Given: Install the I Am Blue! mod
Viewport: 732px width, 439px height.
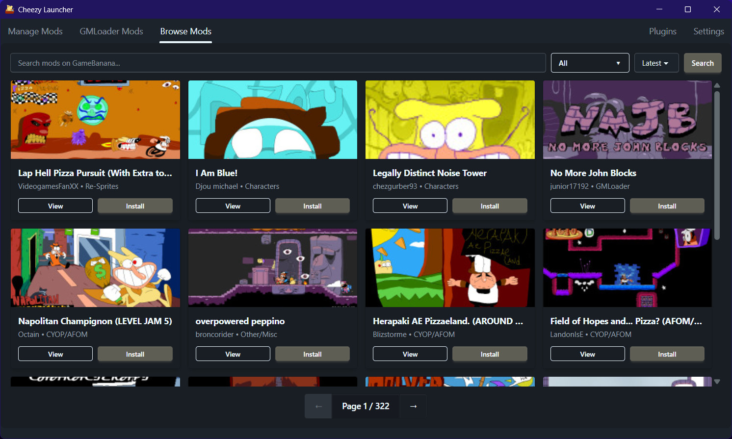Looking at the screenshot, I should (313, 206).
